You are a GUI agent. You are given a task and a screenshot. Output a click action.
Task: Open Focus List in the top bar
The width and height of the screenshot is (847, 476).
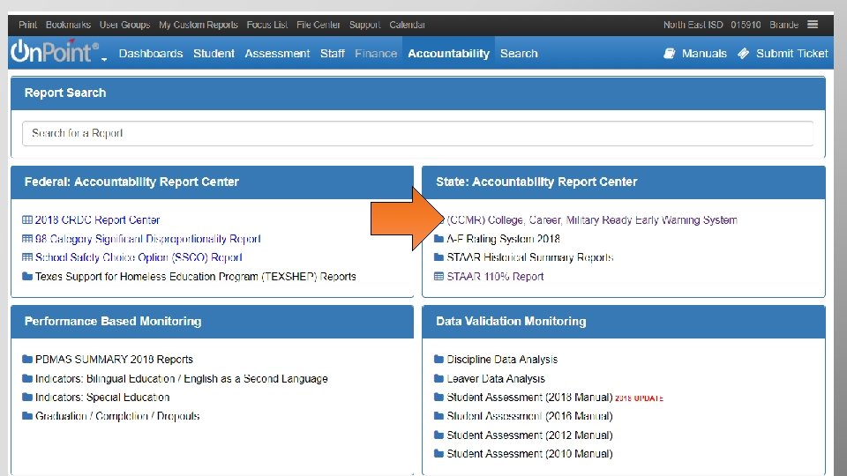(x=266, y=25)
